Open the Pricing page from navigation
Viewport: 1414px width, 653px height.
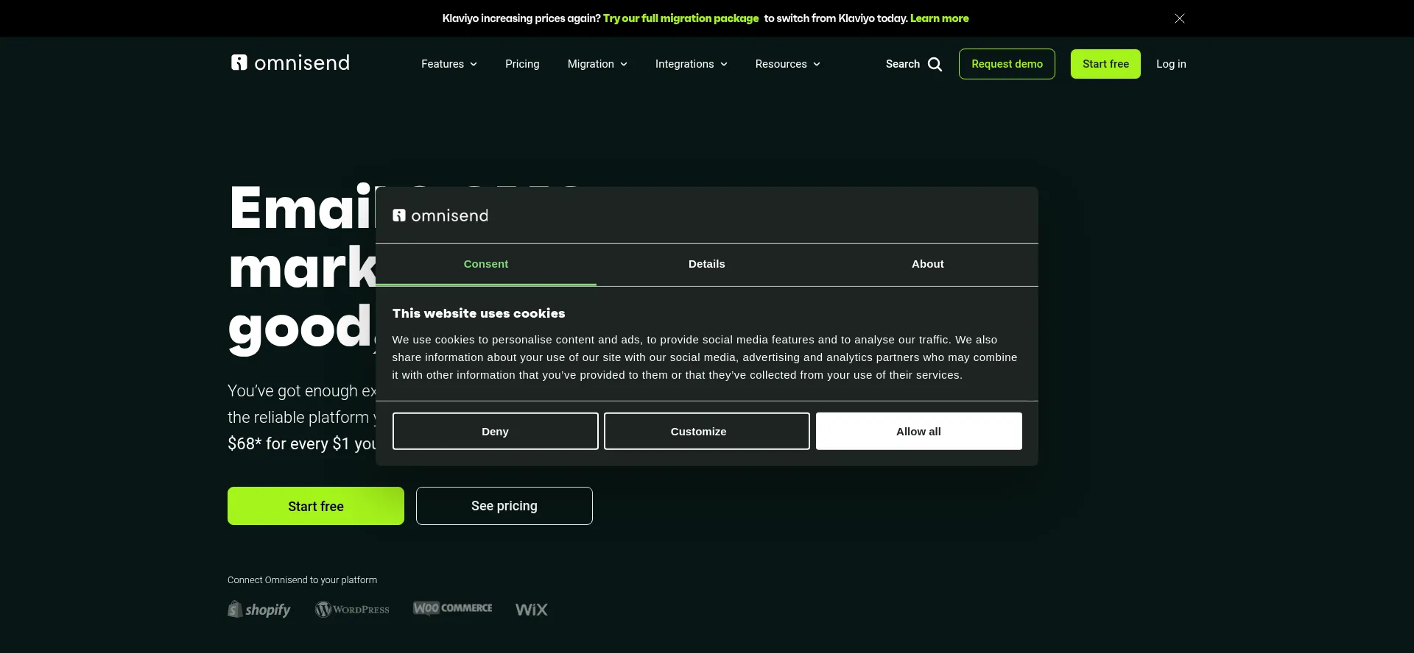522,64
